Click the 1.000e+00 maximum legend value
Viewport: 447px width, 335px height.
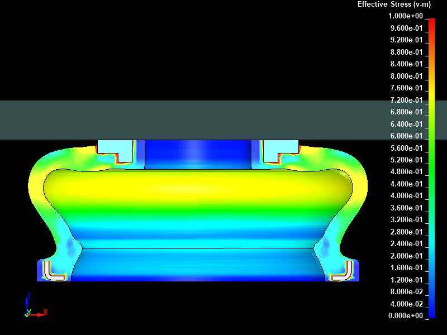[x=406, y=16]
